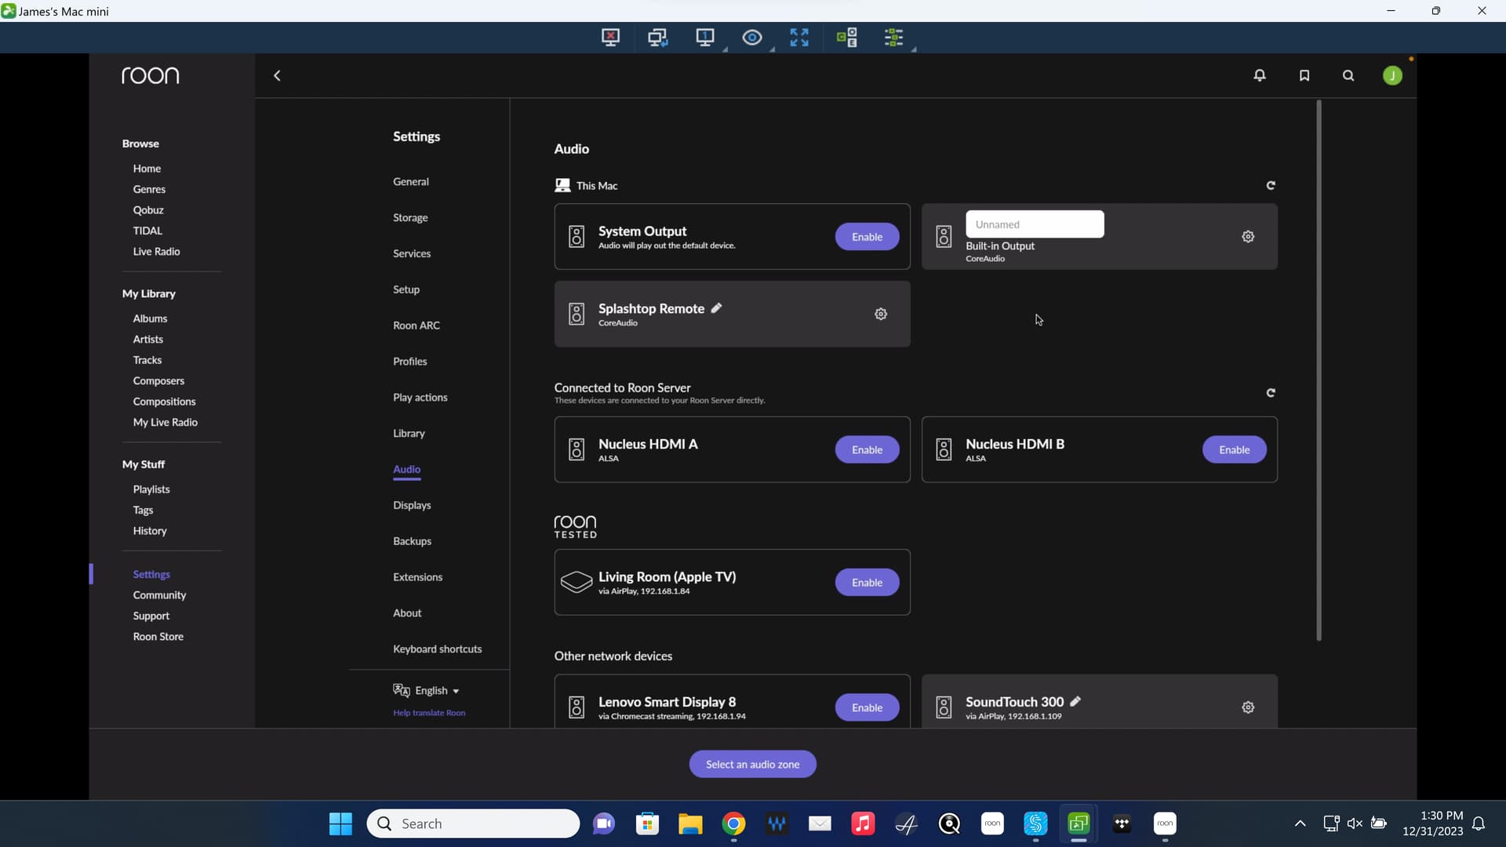Open Built-in Output device settings gear
Viewport: 1506px width, 847px height.
(1248, 237)
